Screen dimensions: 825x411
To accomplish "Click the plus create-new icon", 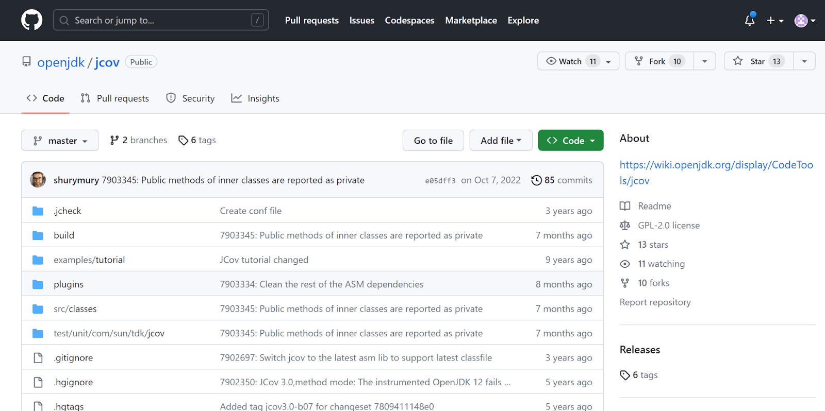I will (x=771, y=20).
